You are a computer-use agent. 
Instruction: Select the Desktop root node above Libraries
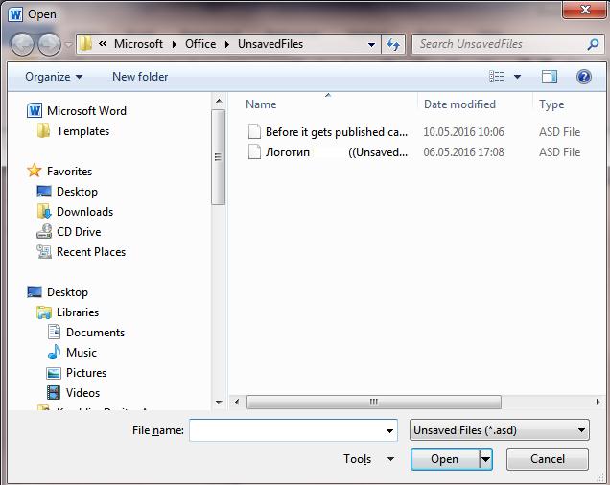[x=67, y=292]
